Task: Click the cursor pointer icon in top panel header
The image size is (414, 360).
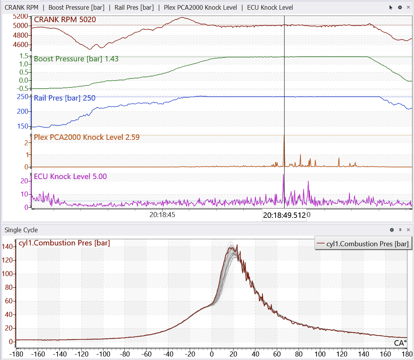Action: [x=391, y=7]
